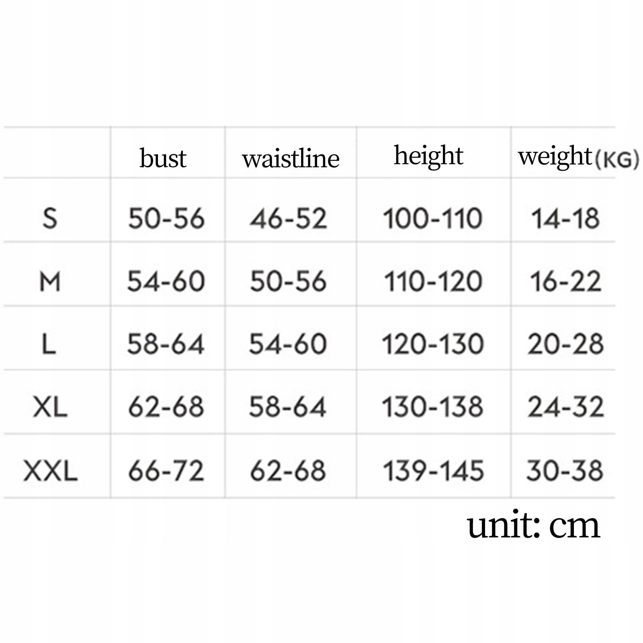Click the XL height value 130-138
The height and width of the screenshot is (643, 643).
pos(432,407)
